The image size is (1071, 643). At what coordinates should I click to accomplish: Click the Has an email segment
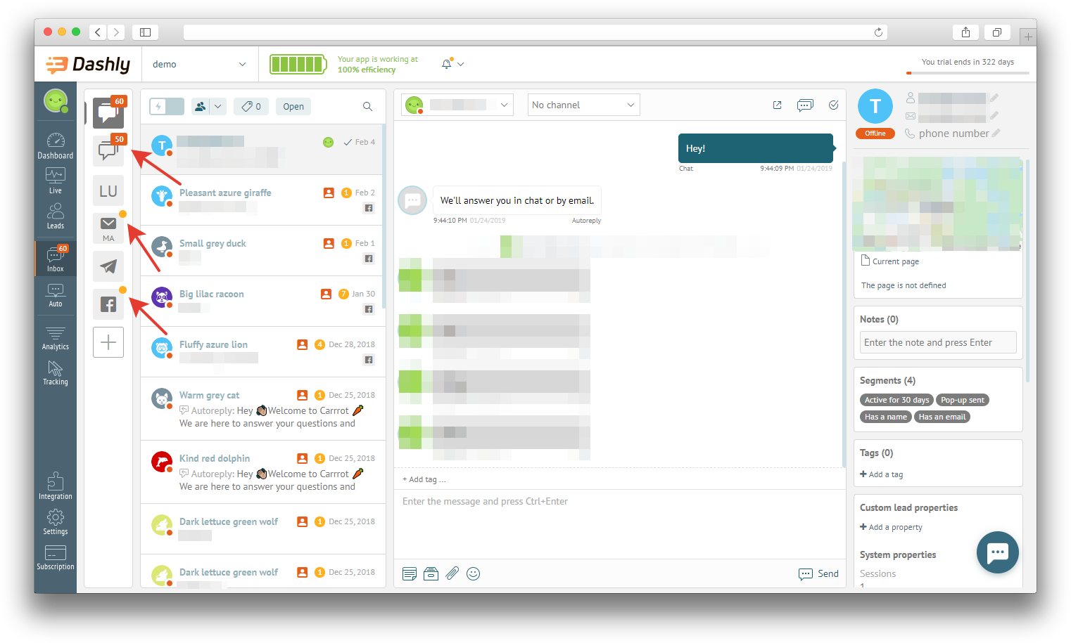click(942, 417)
